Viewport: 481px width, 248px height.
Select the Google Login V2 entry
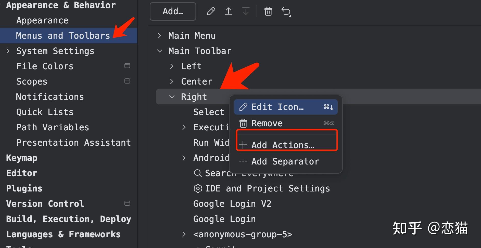coord(232,203)
